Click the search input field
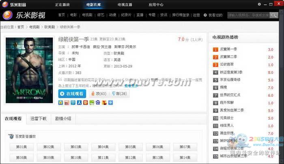The width and height of the screenshot is (284, 164). (247, 15)
